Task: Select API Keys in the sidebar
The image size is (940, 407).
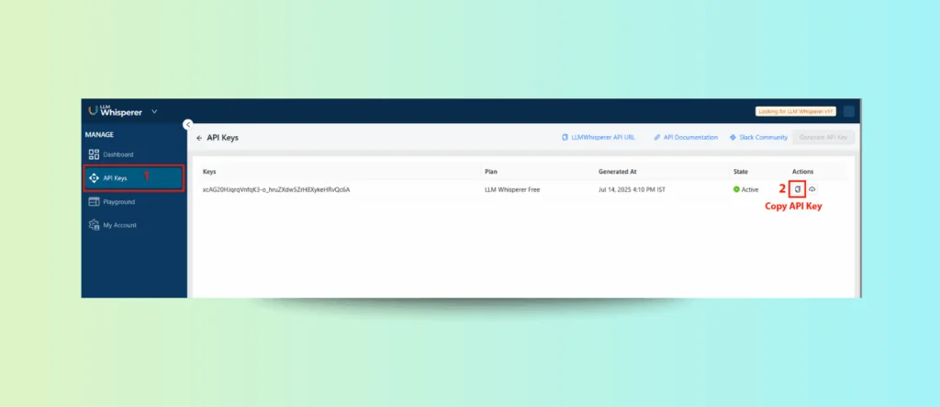Action: click(134, 178)
